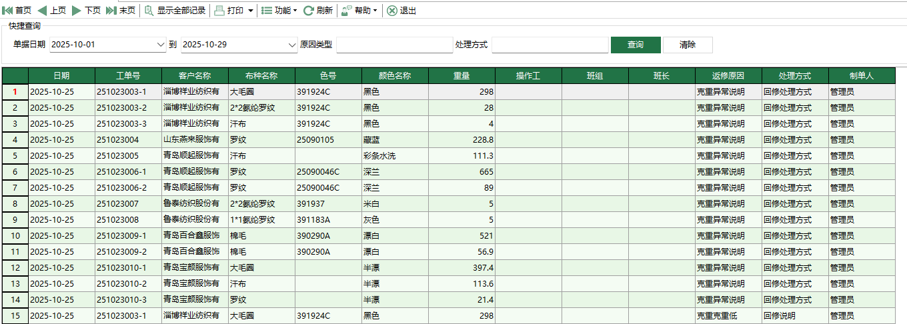The height and width of the screenshot is (324, 907).
Task: Click the 制单人 column header
Action: tap(862, 75)
